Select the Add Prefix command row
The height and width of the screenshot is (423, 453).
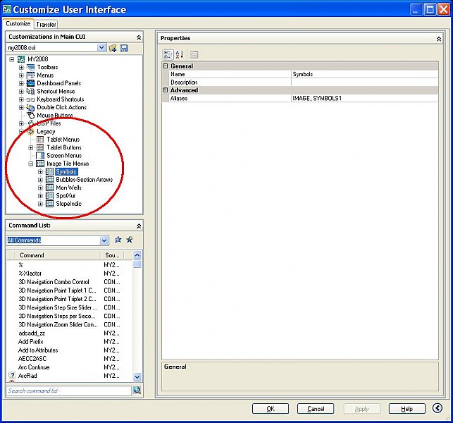click(x=69, y=341)
